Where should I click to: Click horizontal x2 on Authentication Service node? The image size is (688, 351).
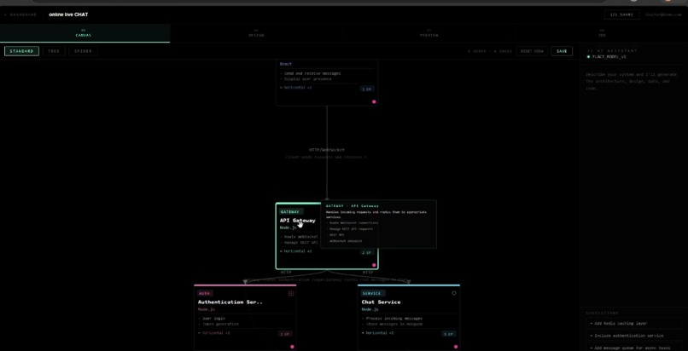(214, 333)
